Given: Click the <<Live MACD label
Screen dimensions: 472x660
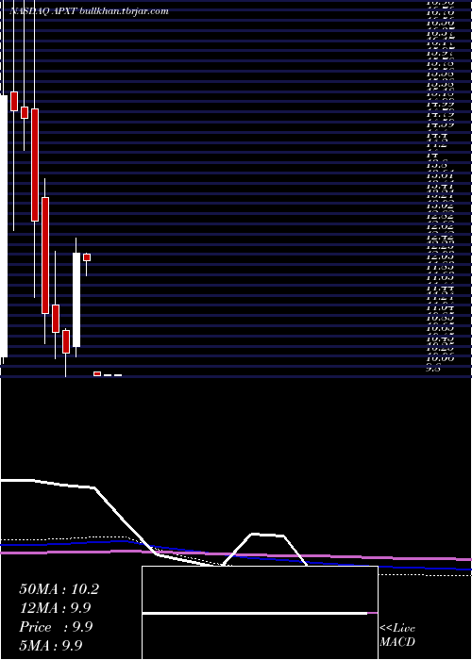Looking at the screenshot, I should (397, 635).
